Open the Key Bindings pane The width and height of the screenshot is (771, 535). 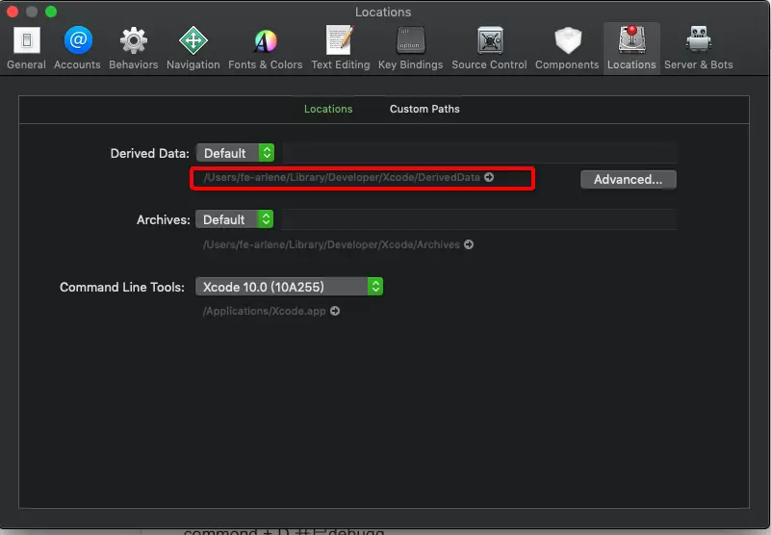pos(411,48)
